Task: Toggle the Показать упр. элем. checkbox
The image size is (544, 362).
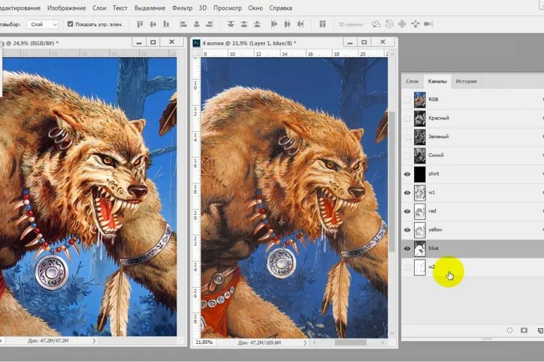Action: coord(71,24)
